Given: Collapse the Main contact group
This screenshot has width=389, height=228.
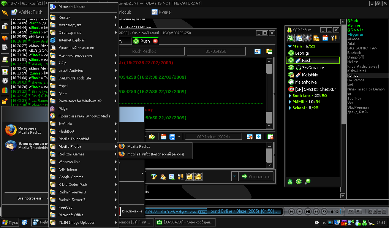Looking at the screenshot, I should pos(289,46).
